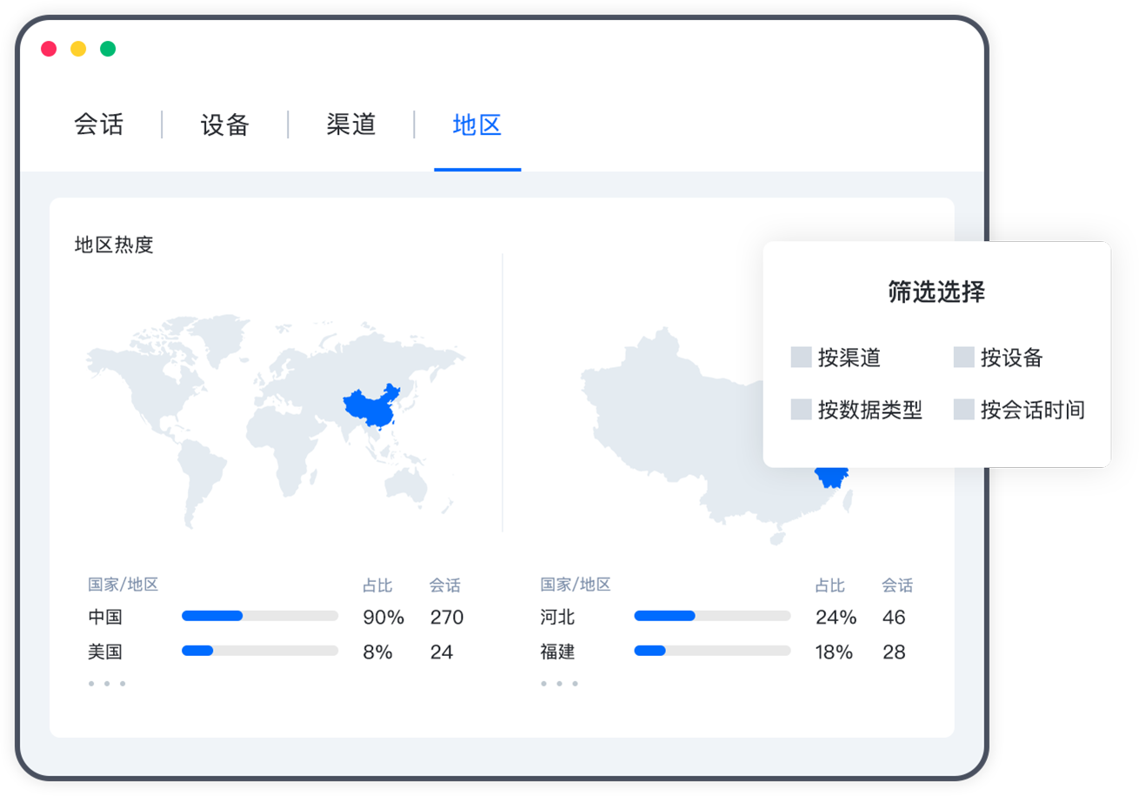
Task: Click the red close window dot
Action: coord(49,49)
